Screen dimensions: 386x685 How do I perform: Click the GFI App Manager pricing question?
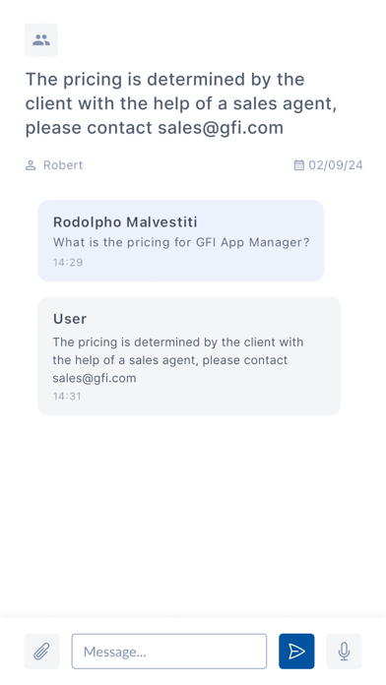coord(181,242)
